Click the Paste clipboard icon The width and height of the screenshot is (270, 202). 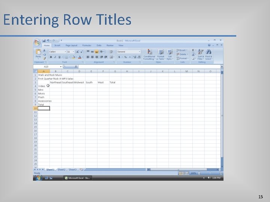[38, 52]
